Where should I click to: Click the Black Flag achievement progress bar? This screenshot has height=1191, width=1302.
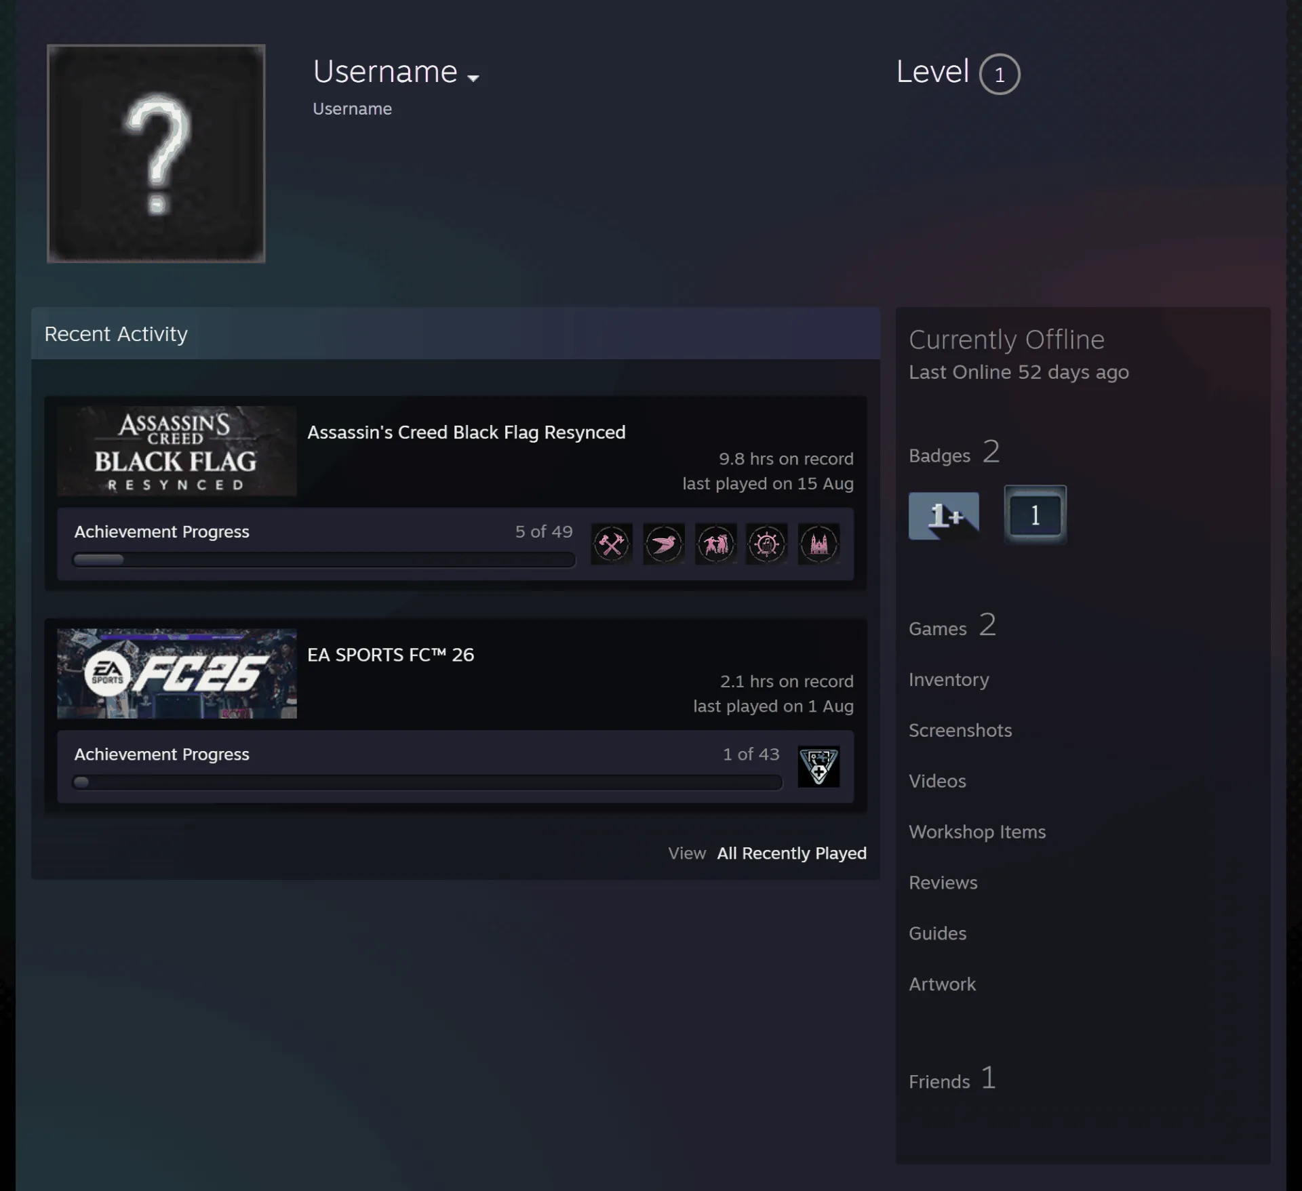(x=324, y=560)
